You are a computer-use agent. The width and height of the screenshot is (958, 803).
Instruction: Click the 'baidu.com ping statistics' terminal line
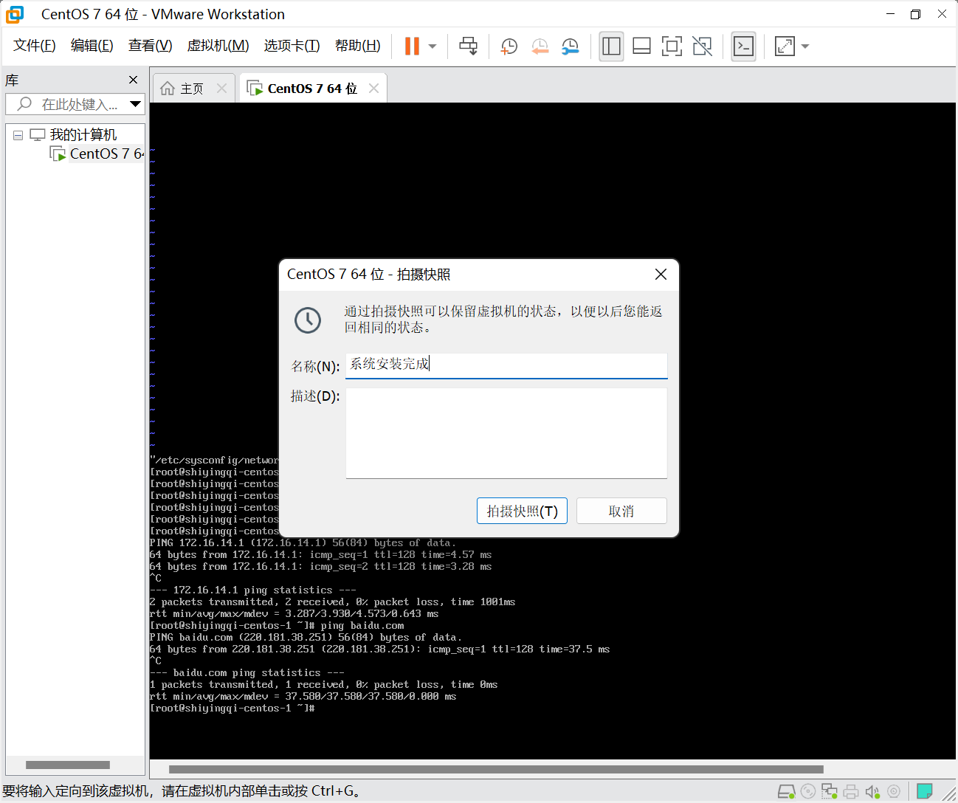coord(247,673)
